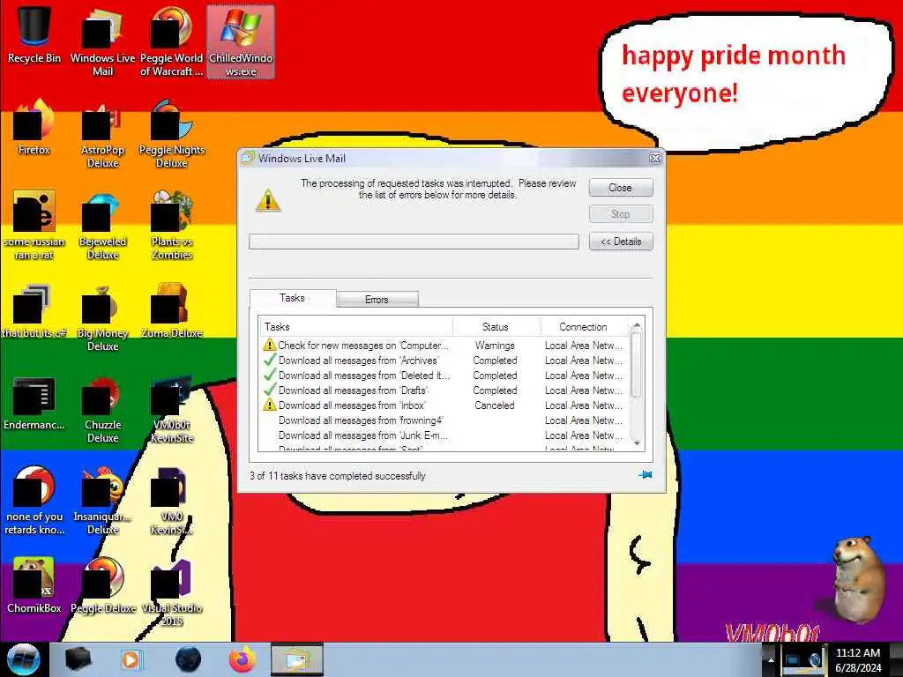Viewport: 903px width, 677px height.
Task: Sort by the Connection column header
Action: pyautogui.click(x=584, y=327)
